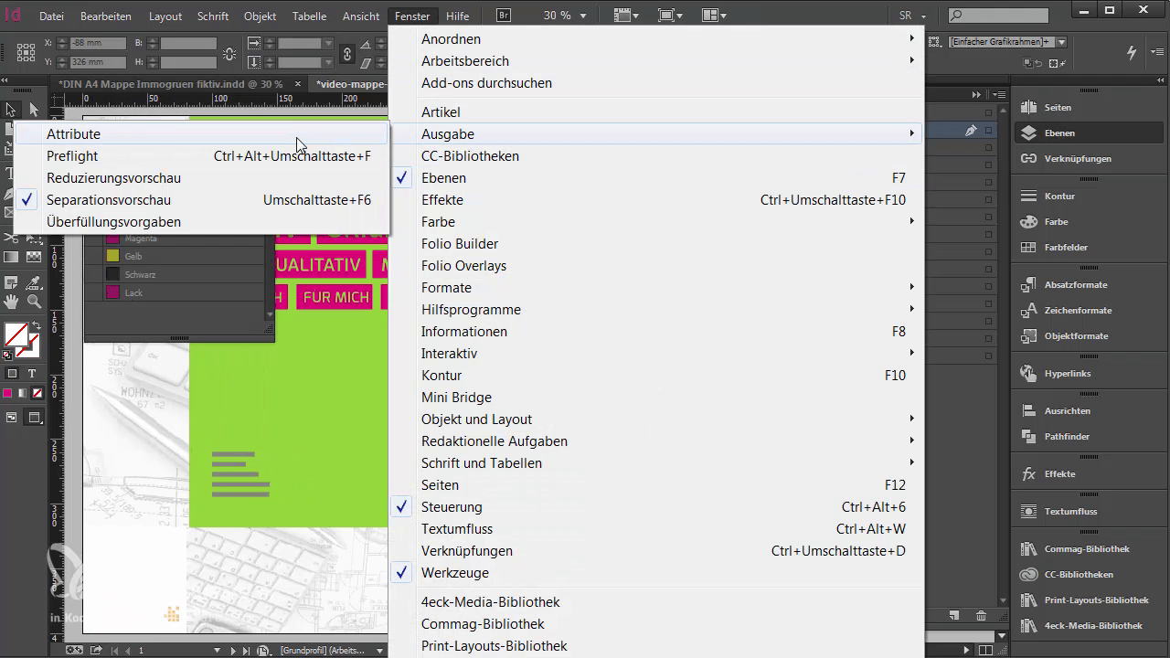Formatting affects text T button
1170x658 pixels.
32,373
